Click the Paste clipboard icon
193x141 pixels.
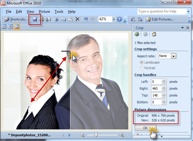coord(71,19)
